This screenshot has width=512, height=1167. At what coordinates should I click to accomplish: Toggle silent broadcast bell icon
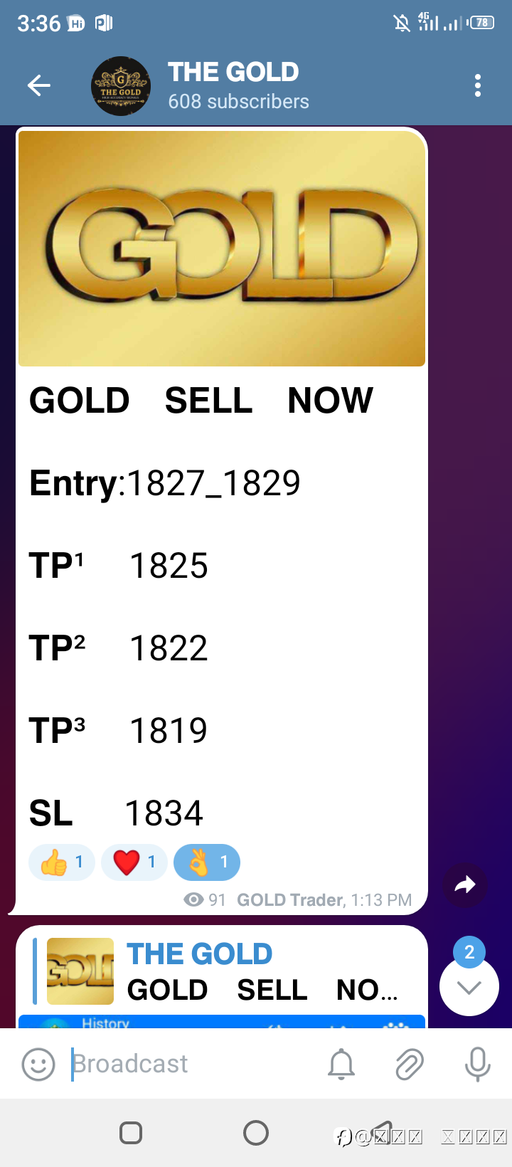coord(341,1065)
